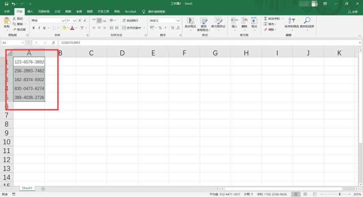This screenshot has width=363, height=197.
Task: Toggle bold formatting
Action: [x=34, y=28]
